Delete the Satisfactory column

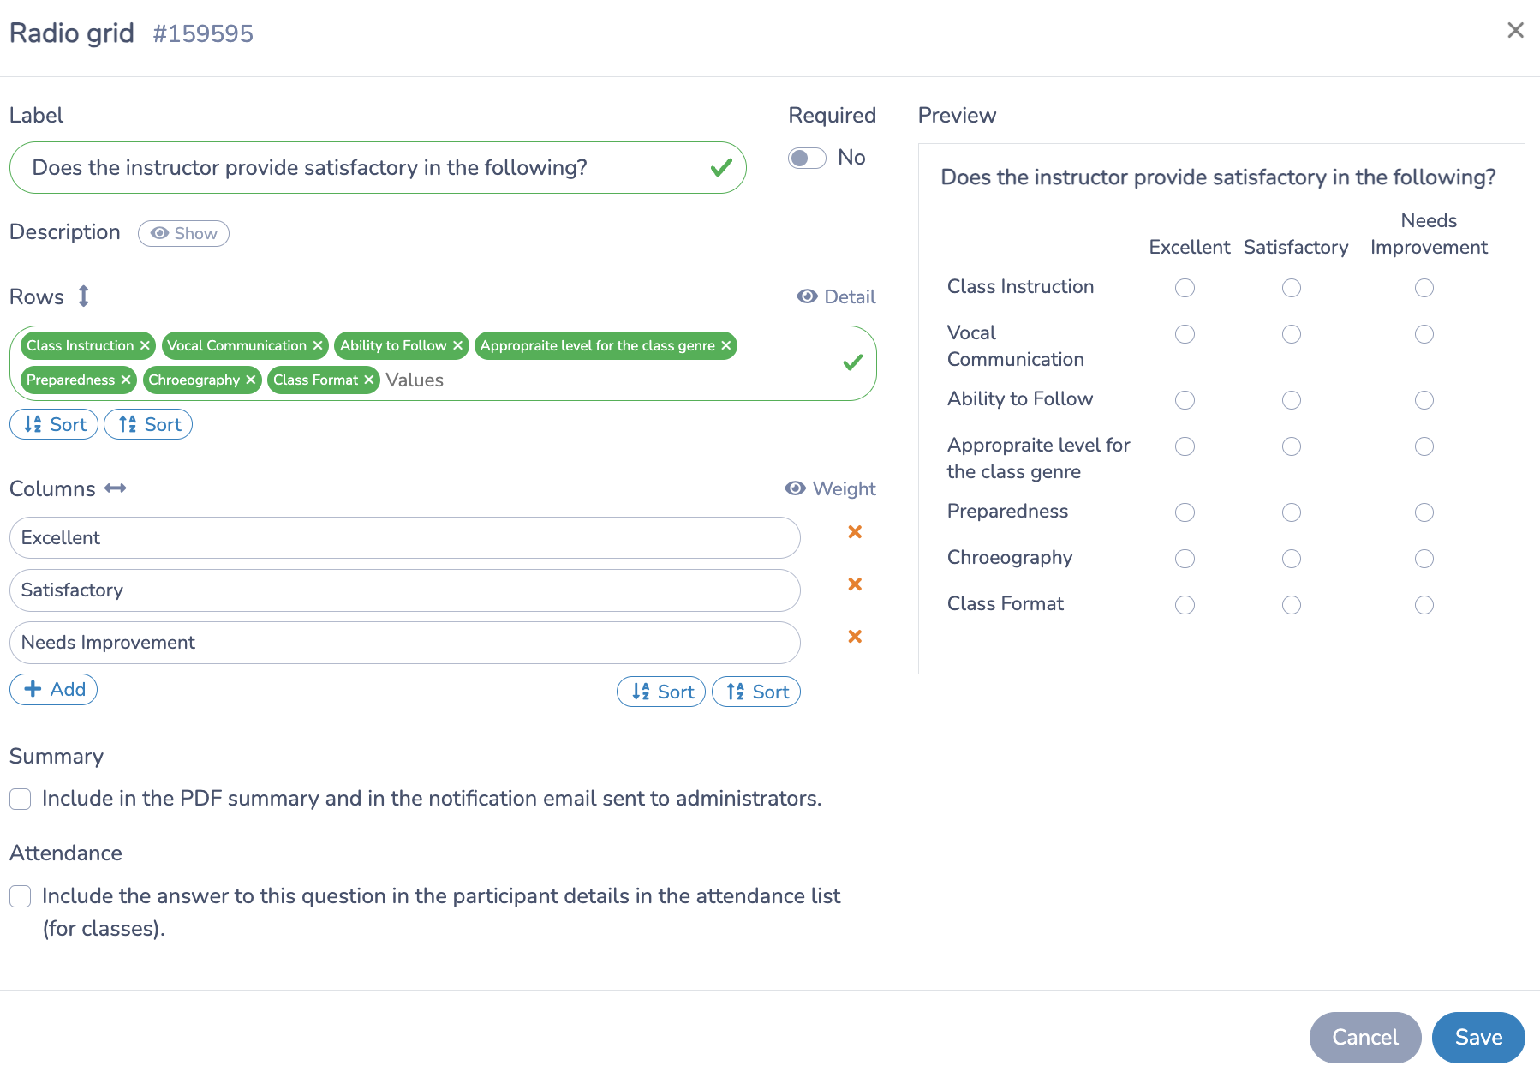pyautogui.click(x=855, y=584)
